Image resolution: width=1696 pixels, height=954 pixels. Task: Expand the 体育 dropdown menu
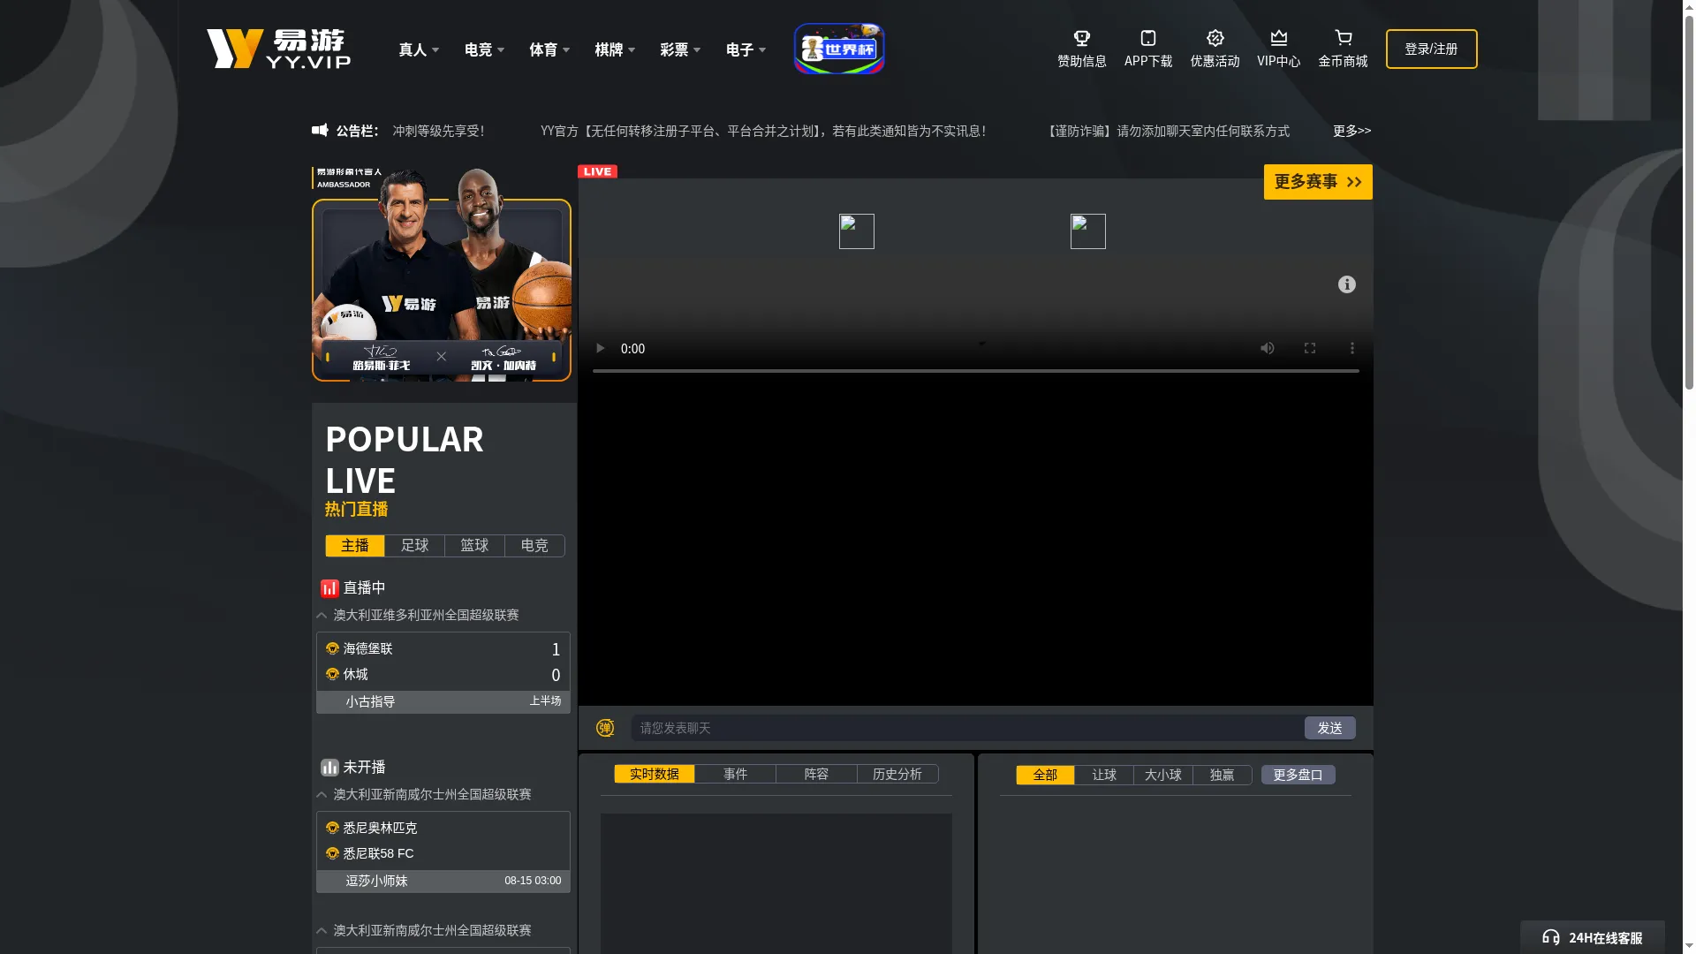tap(549, 49)
